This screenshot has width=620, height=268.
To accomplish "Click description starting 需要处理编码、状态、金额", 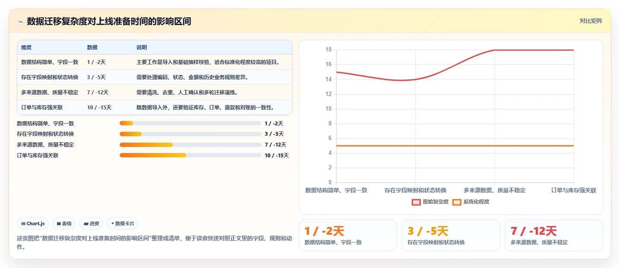I will tap(192, 77).
